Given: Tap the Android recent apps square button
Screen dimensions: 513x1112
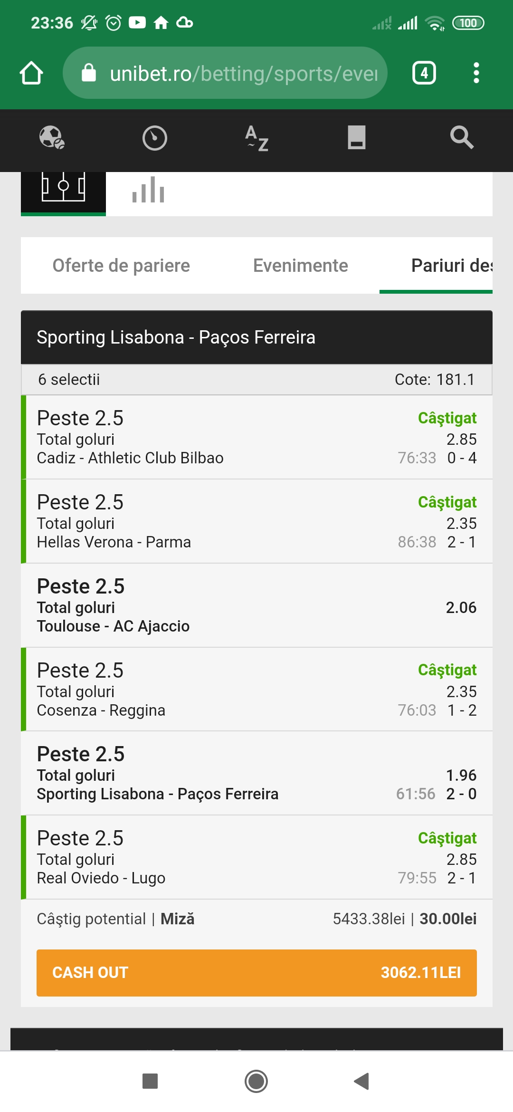Looking at the screenshot, I should [x=150, y=1081].
